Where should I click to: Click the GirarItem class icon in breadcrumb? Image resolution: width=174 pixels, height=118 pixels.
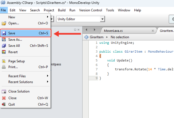[x=86, y=37]
